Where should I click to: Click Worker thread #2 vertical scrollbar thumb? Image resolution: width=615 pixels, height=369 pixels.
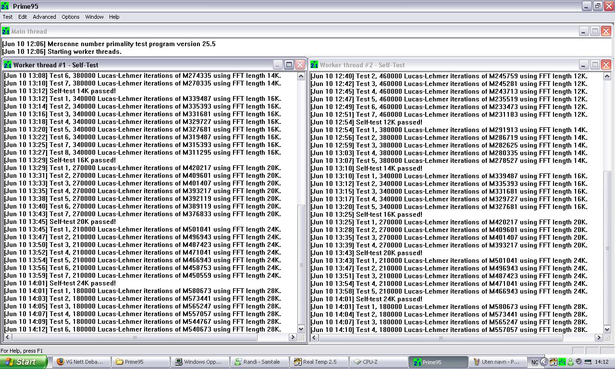(607, 248)
